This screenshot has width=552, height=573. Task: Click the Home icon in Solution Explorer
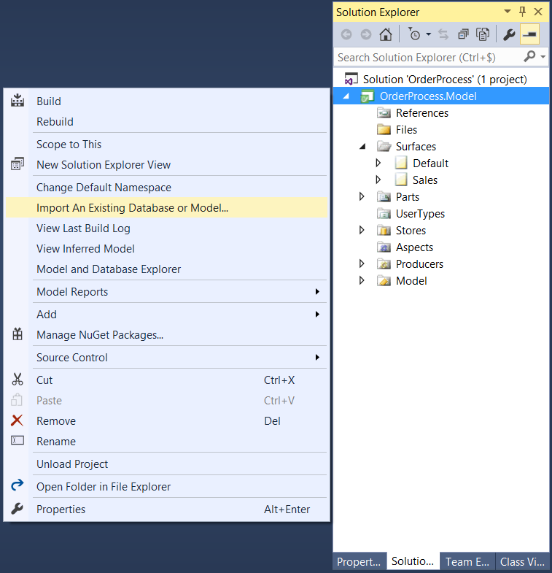[386, 34]
